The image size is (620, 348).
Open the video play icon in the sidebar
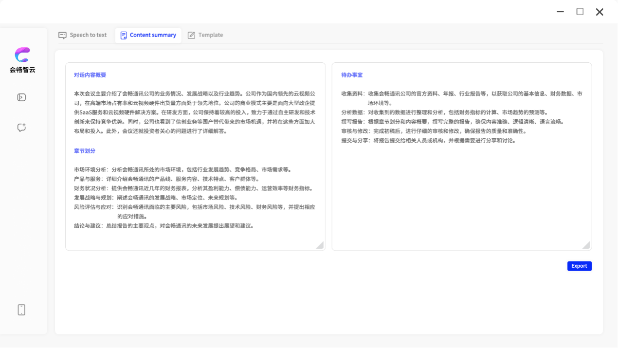pos(21,97)
